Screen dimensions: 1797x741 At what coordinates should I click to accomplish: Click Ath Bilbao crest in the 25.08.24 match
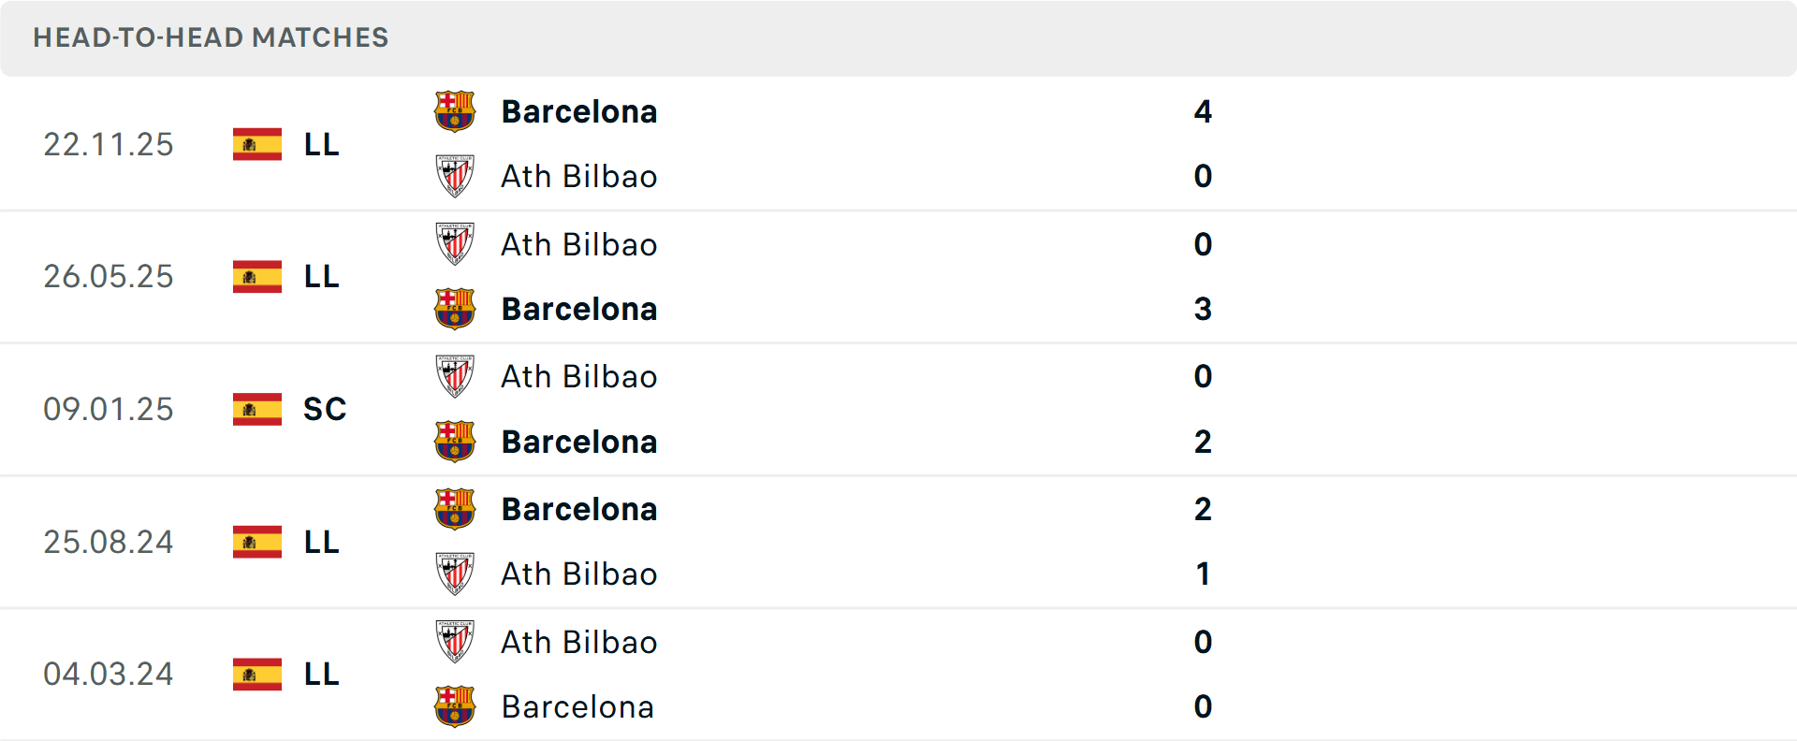tap(455, 574)
